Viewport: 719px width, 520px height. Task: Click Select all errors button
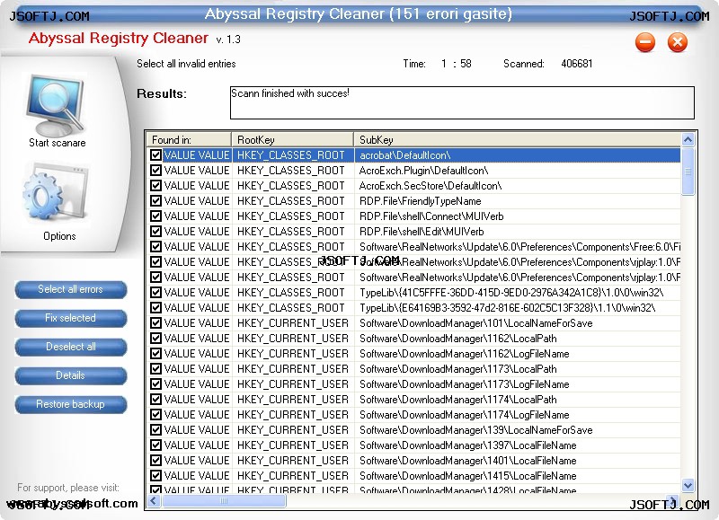pos(71,289)
